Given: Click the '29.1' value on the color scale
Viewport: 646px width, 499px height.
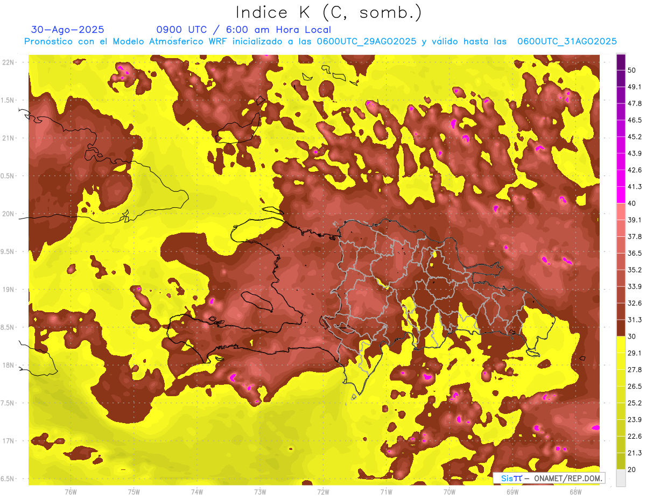Looking at the screenshot, I should coord(635,353).
